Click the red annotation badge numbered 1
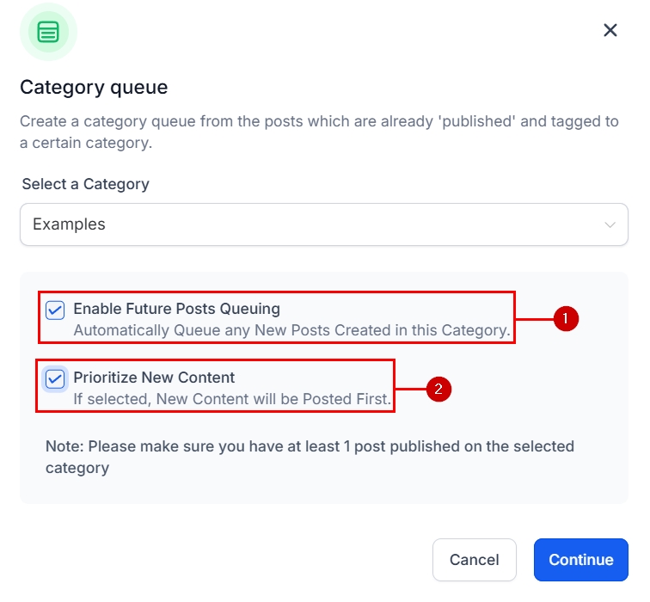Screen dimensions: 650x602 (565, 319)
